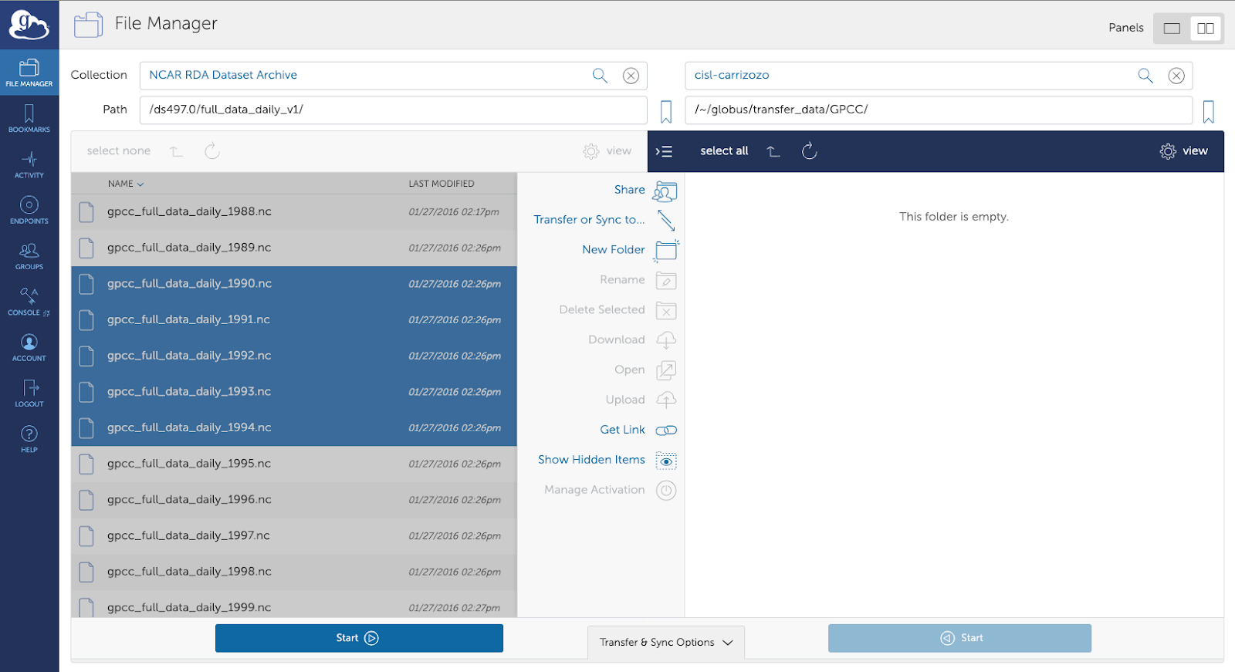The height and width of the screenshot is (672, 1235).
Task: Clear the NCAR RDA Dataset Archive collection
Action: click(631, 76)
